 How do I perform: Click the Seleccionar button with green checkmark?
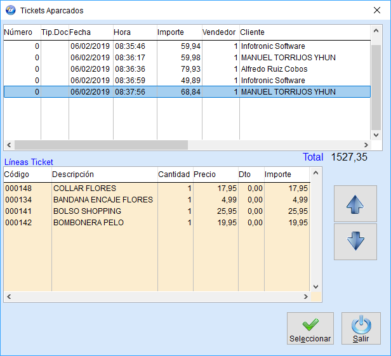(310, 328)
